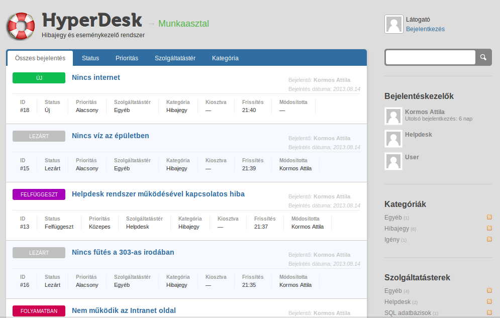The height and width of the screenshot is (318, 500).
Task: Open RSS feed for Helpdesk service area
Action: tap(489, 301)
